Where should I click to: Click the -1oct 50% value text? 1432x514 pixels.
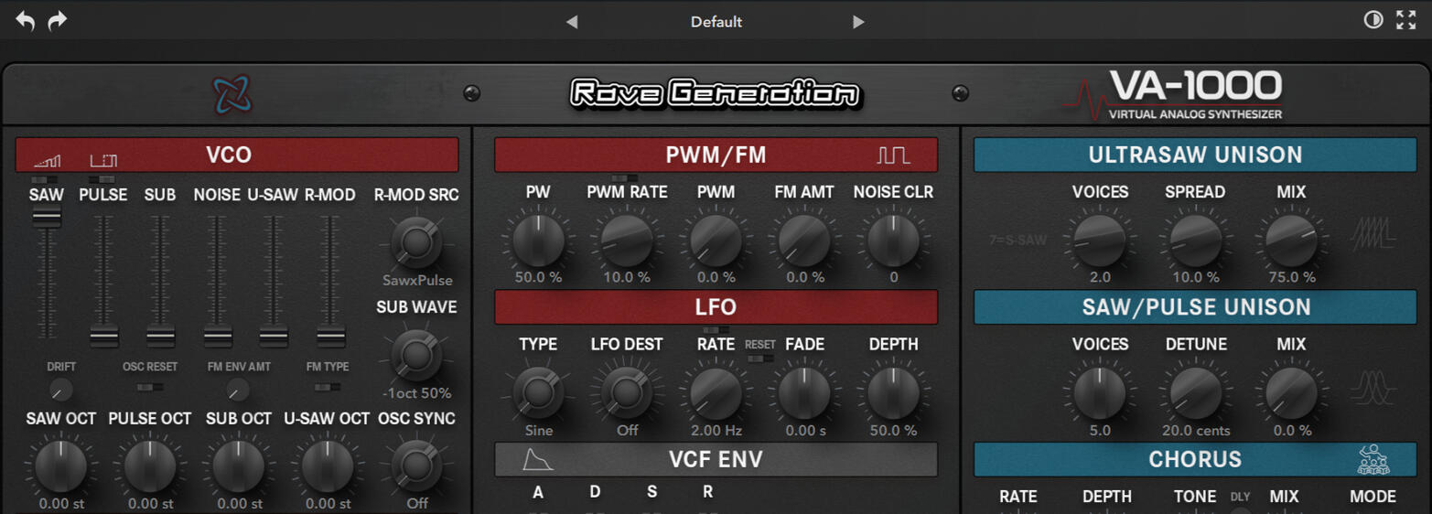coord(416,393)
